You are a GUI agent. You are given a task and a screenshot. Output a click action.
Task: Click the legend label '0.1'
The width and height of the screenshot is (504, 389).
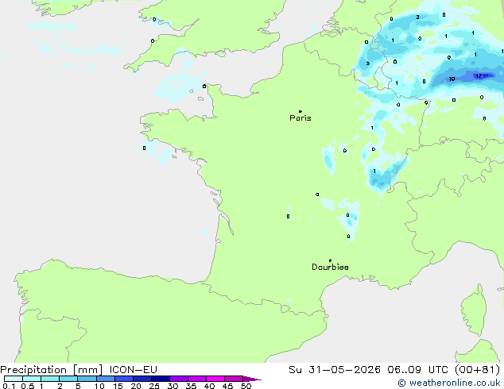click(9, 386)
